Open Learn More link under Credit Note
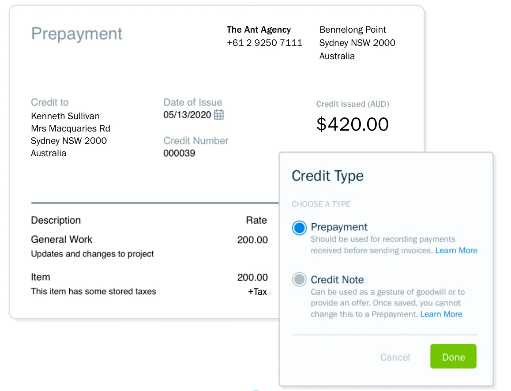Screen dimensions: 511x391 click(x=441, y=314)
